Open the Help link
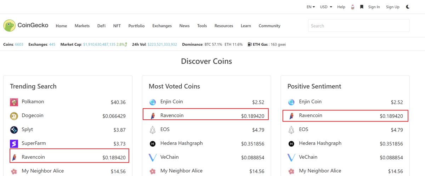The height and width of the screenshot is (176, 425). tap(341, 7)
